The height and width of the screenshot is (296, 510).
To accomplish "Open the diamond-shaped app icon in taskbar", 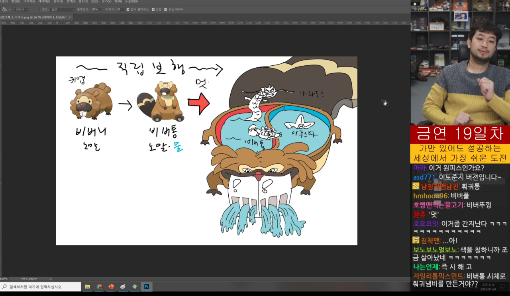I will tap(135, 286).
